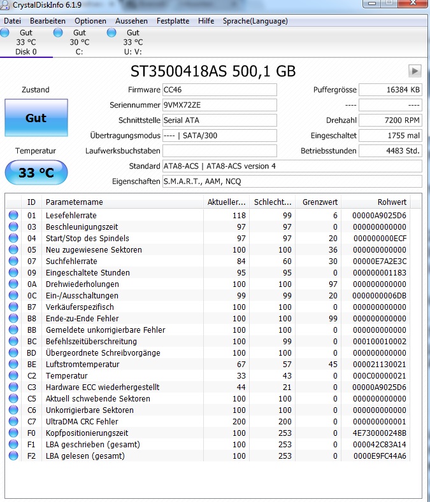The width and height of the screenshot is (430, 502).
Task: Click the Puffergrösse 16384 KB field
Action: pyautogui.click(x=391, y=90)
